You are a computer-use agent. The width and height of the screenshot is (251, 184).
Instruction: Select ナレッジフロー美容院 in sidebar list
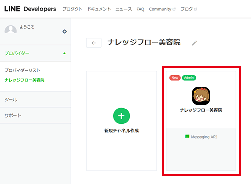[x=24, y=80]
